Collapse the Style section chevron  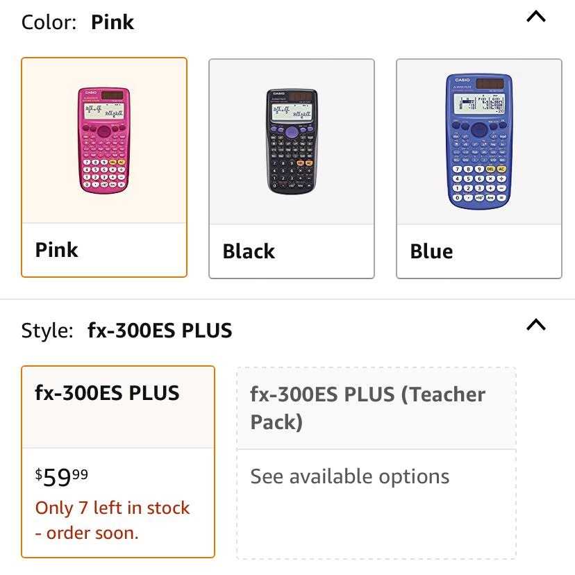coord(535,325)
